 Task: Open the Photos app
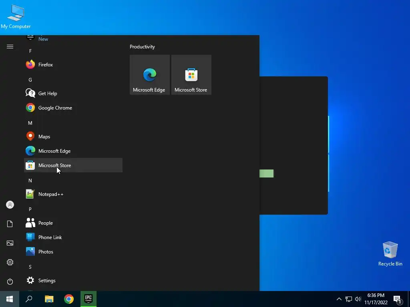click(x=73, y=252)
